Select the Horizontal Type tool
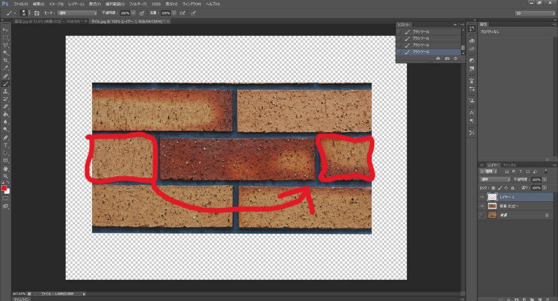558x301 pixels. [x=5, y=145]
